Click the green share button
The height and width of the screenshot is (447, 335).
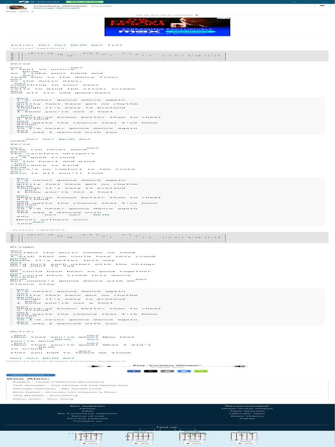201,371
